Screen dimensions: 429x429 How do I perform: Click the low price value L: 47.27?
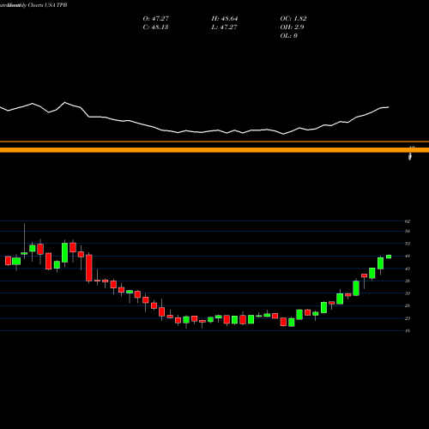224,27
